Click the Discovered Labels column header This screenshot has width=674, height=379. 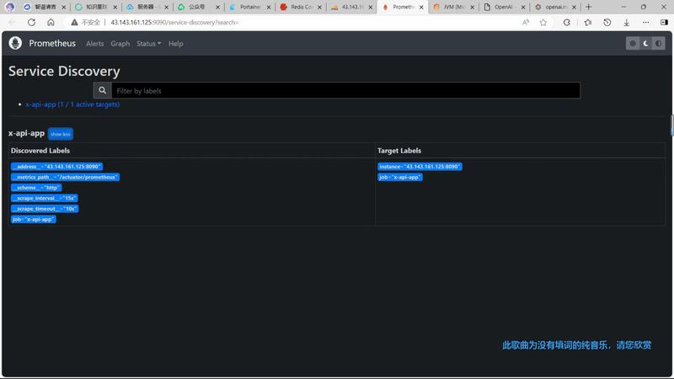tap(40, 151)
